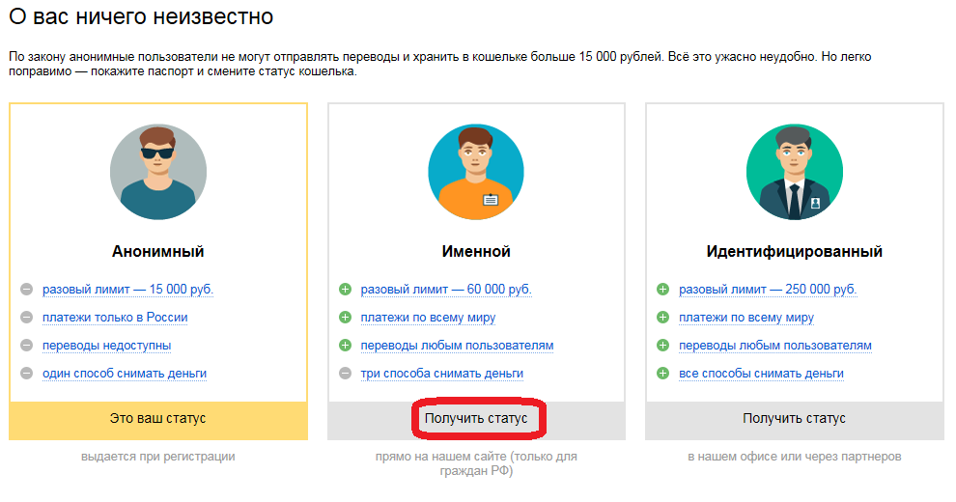Click the Именной avatar in orange shirt

tap(476, 172)
